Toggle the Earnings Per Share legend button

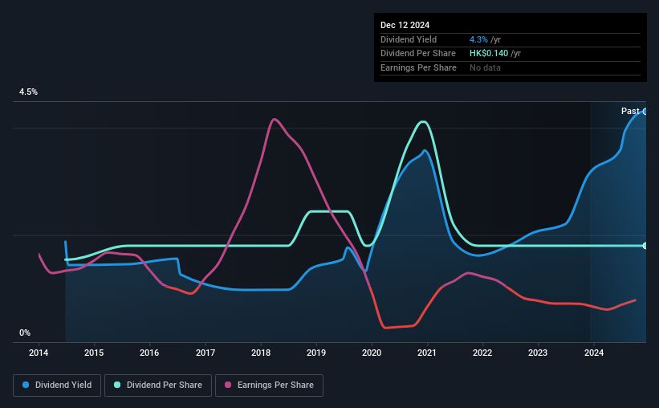[x=269, y=386]
